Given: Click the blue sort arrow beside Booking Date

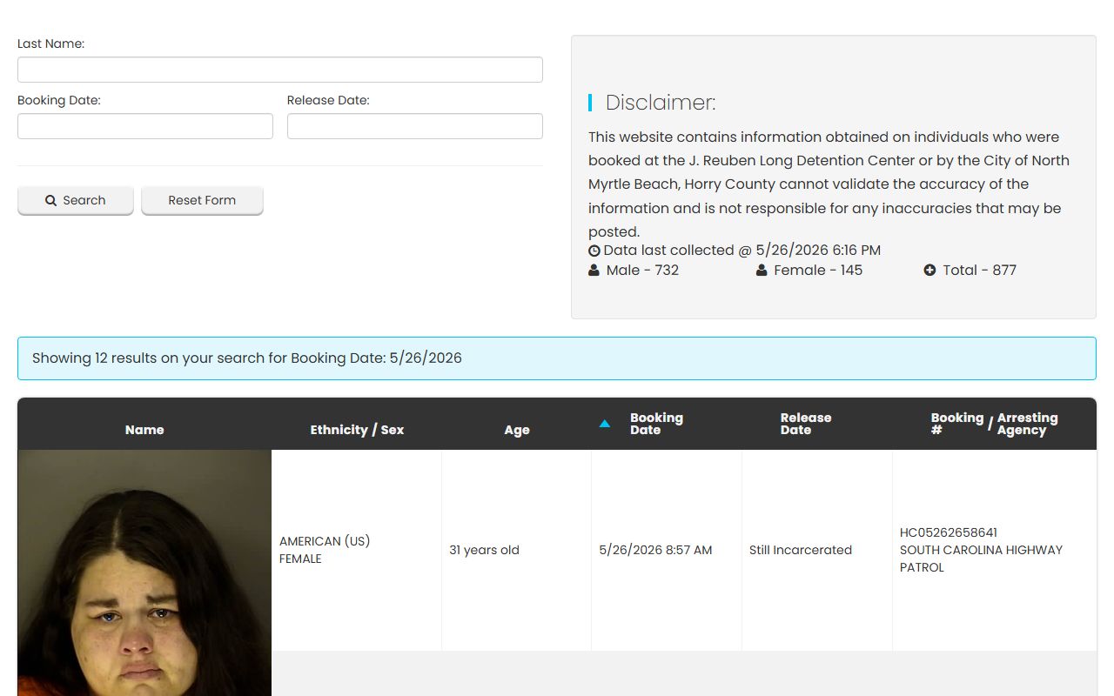Looking at the screenshot, I should (x=605, y=424).
